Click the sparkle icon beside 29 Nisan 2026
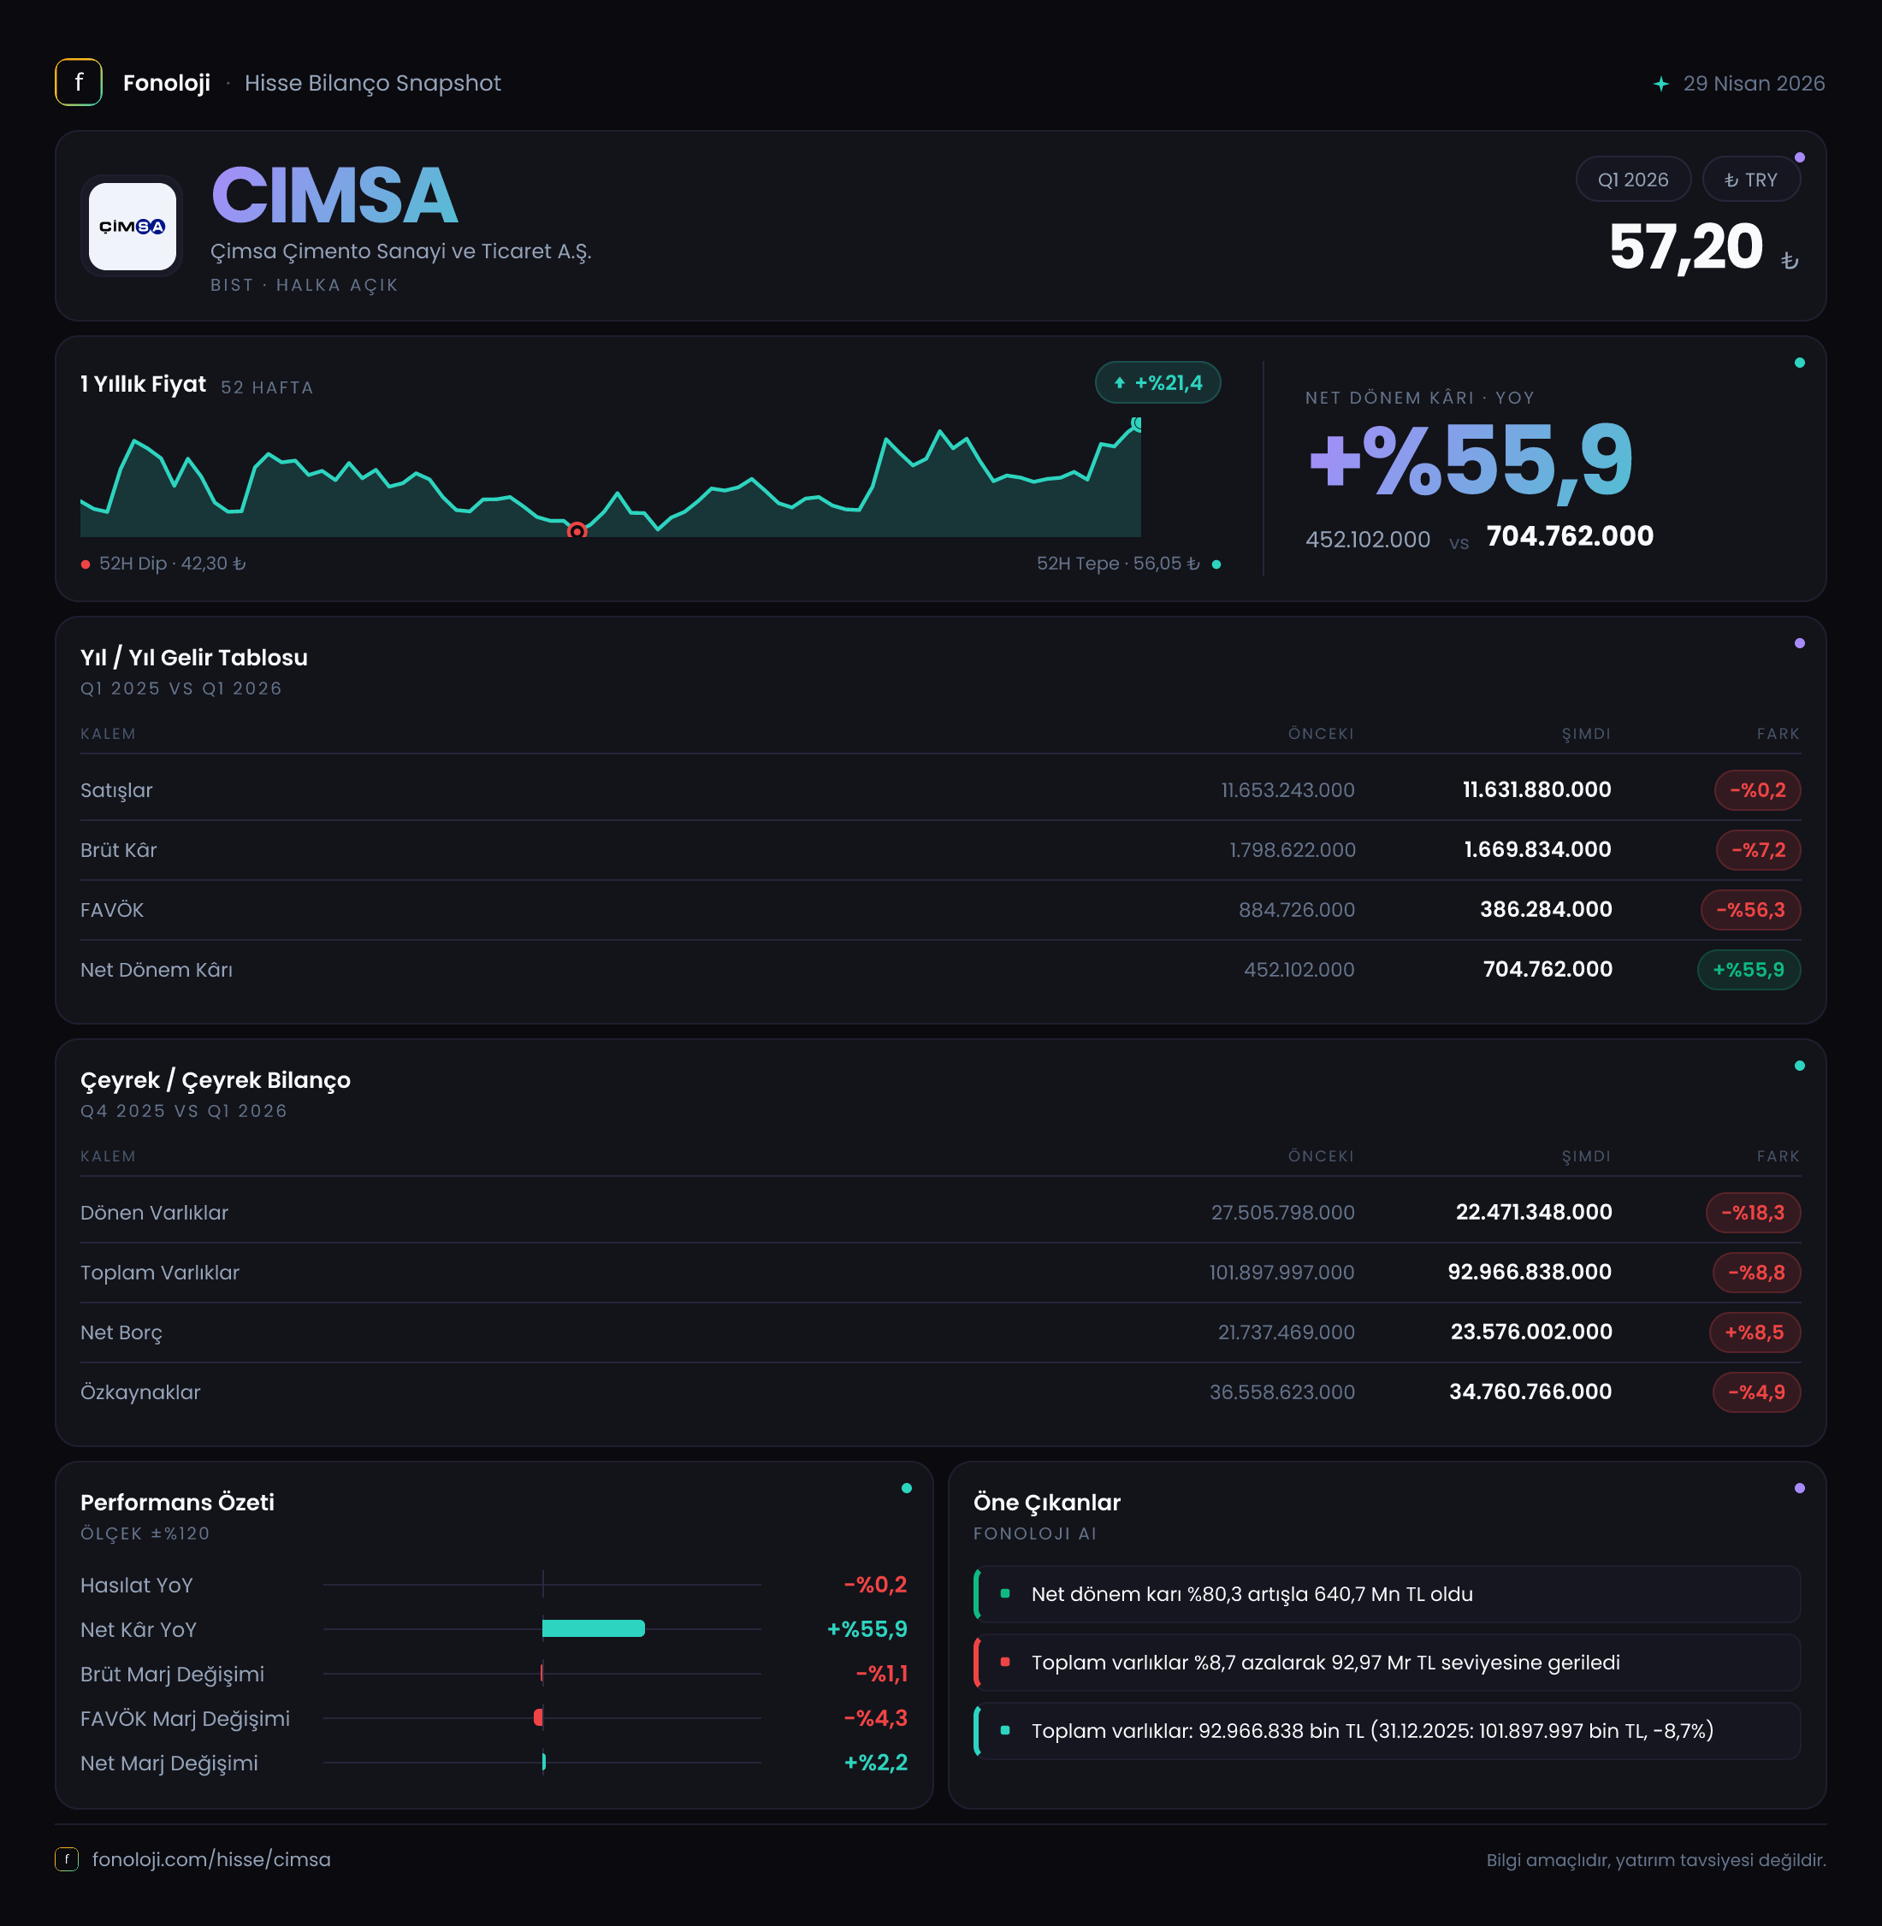Screen dimensions: 1882x1926 (x=1660, y=84)
